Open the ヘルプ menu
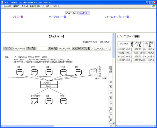Viewport: 157px width, 128px height. click(55, 6)
